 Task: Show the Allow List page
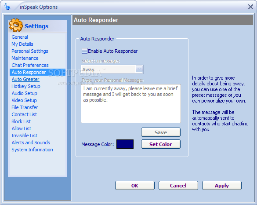click(22, 128)
